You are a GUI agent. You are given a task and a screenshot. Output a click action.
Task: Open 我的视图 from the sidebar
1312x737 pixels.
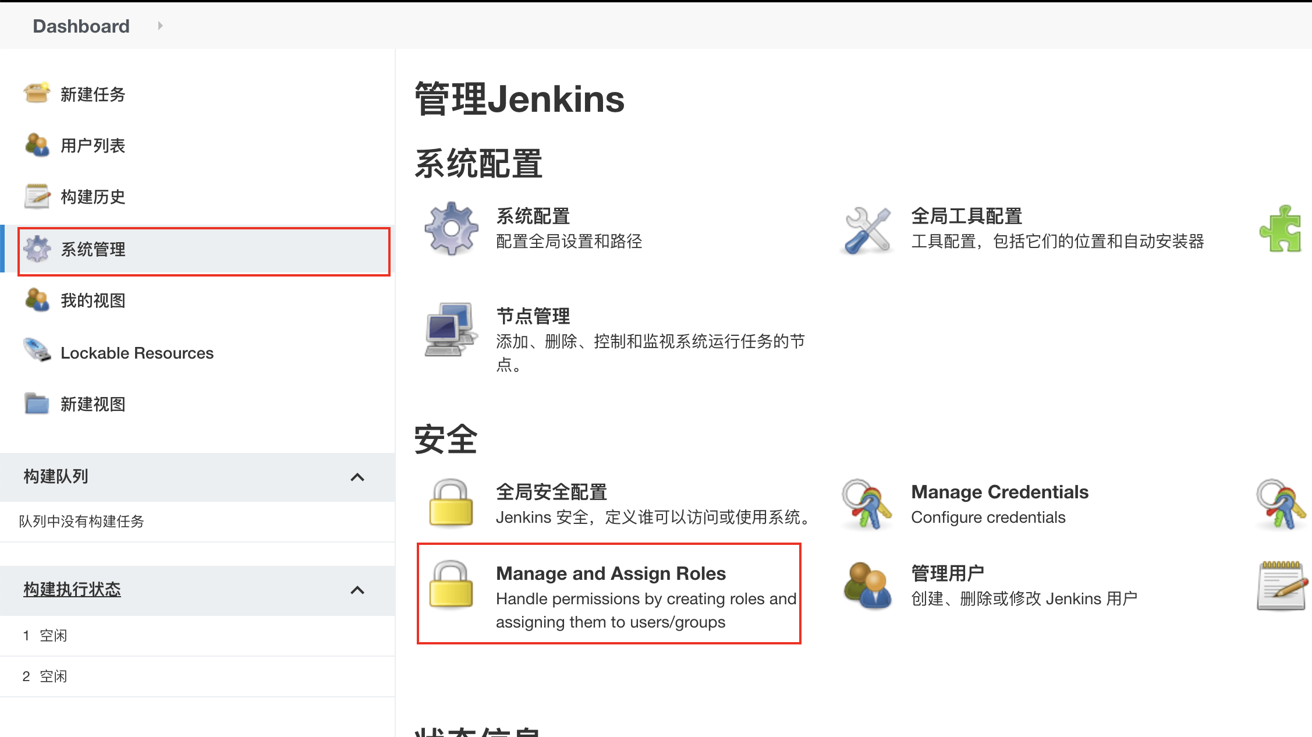[x=93, y=300]
